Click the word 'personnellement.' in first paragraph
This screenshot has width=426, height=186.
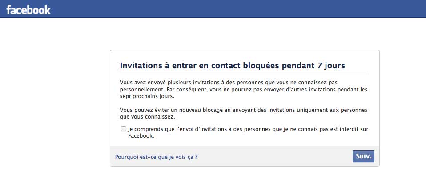142,90
